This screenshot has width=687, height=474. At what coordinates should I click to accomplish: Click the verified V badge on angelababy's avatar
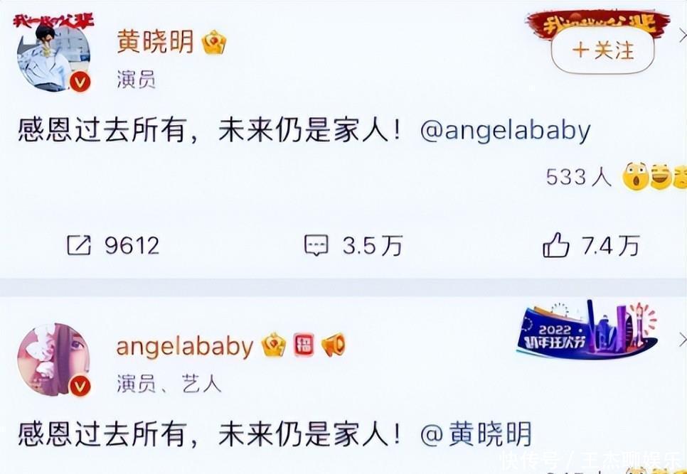click(x=80, y=386)
